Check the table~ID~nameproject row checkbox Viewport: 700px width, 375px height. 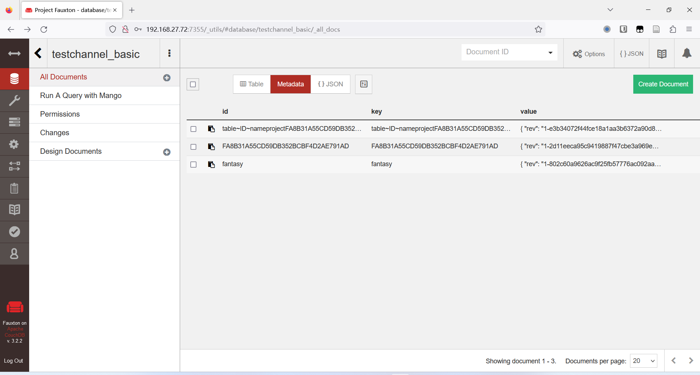194,129
